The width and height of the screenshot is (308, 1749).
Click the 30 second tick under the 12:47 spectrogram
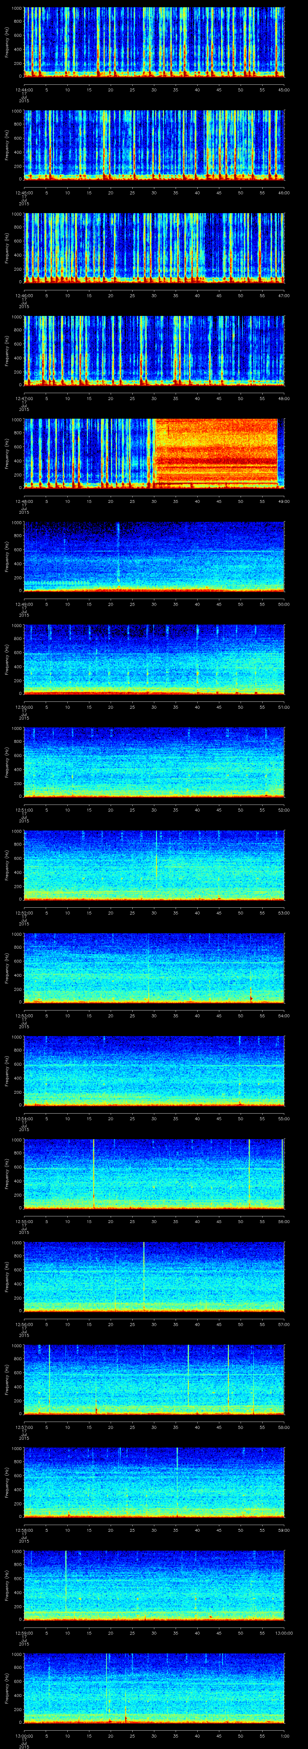coord(154,398)
